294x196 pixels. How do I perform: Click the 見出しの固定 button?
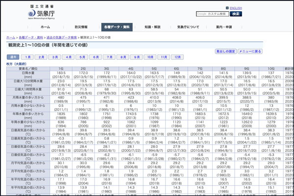225,51
